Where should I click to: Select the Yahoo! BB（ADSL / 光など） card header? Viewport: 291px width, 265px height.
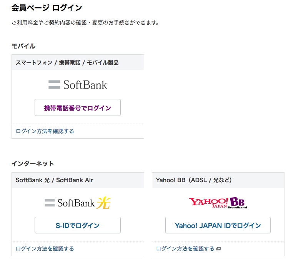pos(194,180)
